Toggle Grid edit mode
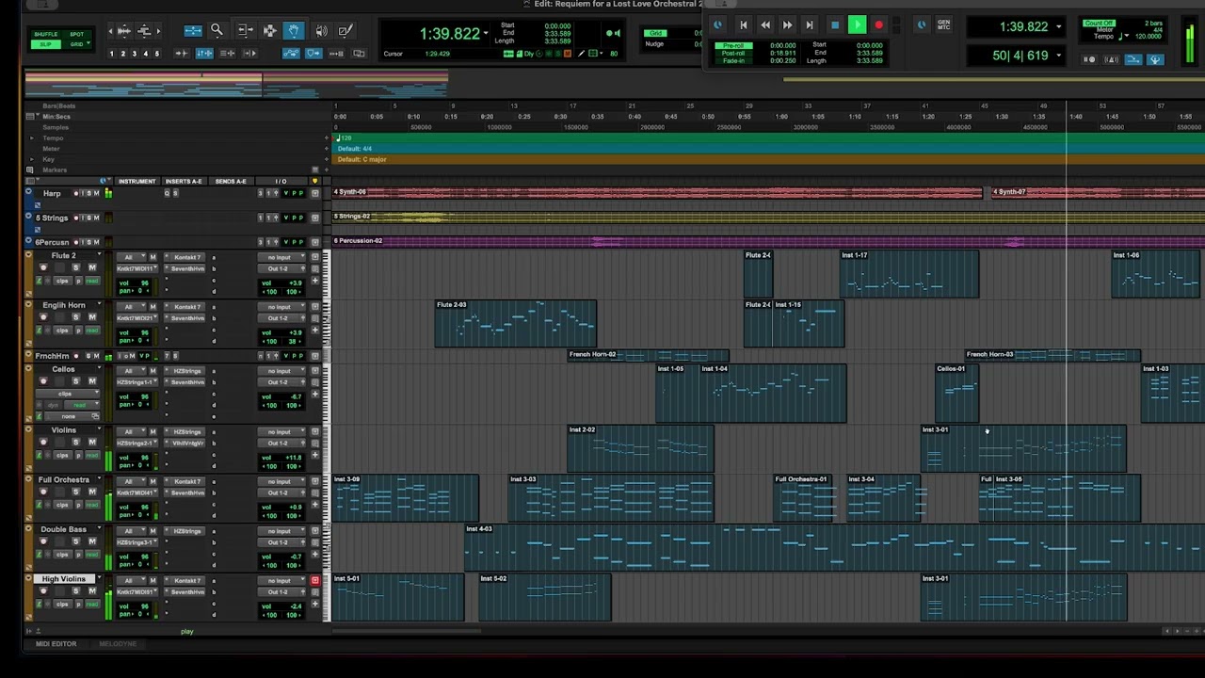The width and height of the screenshot is (1205, 678). point(76,44)
